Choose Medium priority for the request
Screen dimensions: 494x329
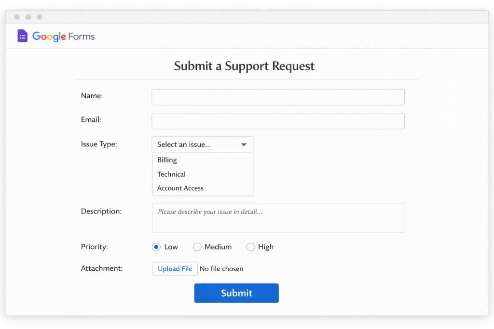[x=197, y=247]
